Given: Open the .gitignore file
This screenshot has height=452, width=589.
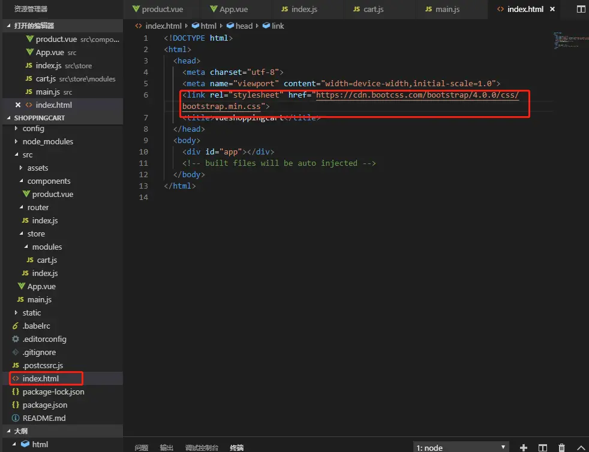Looking at the screenshot, I should tap(62, 352).
